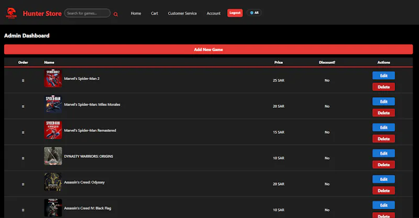Delete Marvel's Spider-Man: Miles Morales
This screenshot has width=419, height=218.
coord(383,112)
